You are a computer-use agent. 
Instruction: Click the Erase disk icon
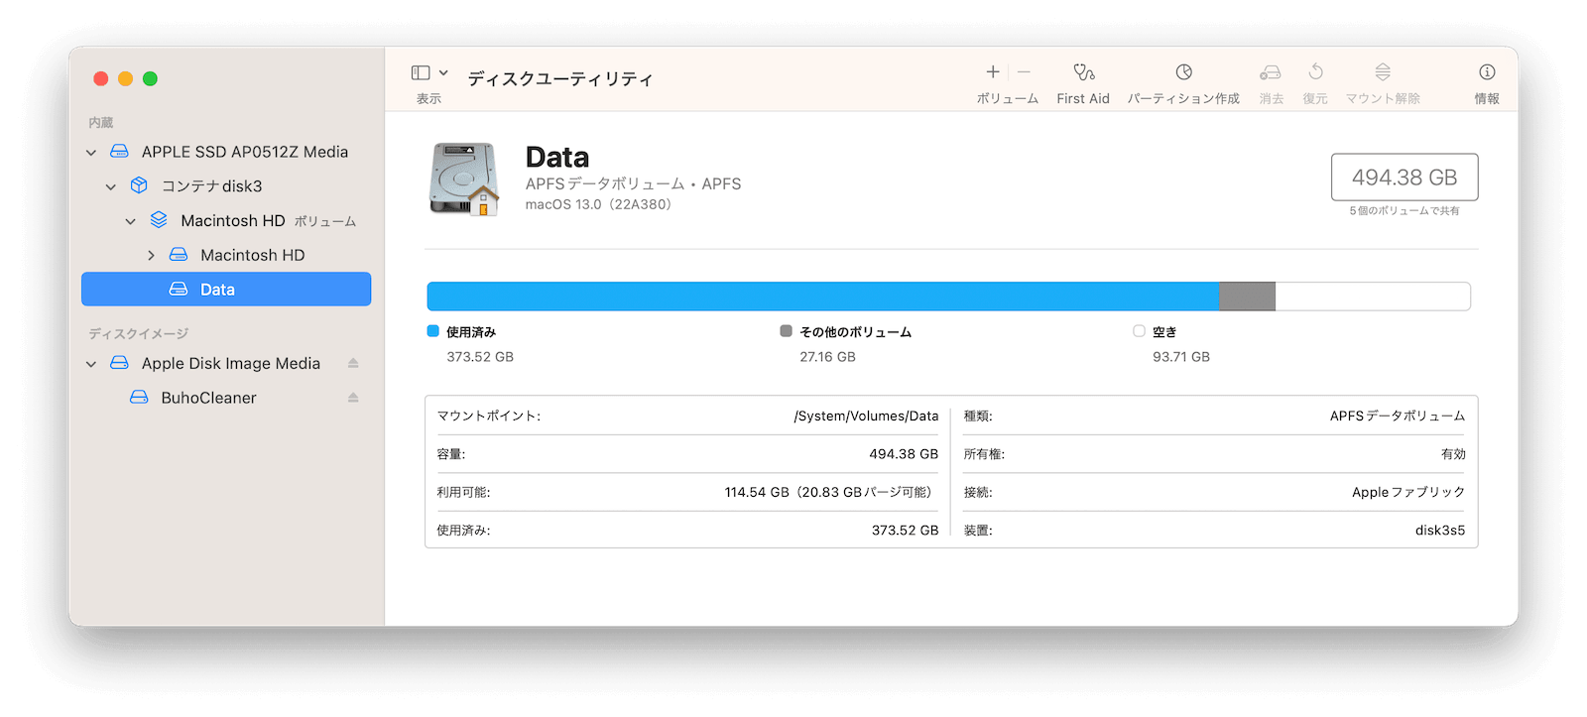(x=1271, y=71)
